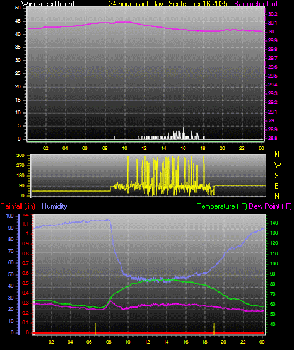Pick the 50 humidity axis value

coord(11,274)
